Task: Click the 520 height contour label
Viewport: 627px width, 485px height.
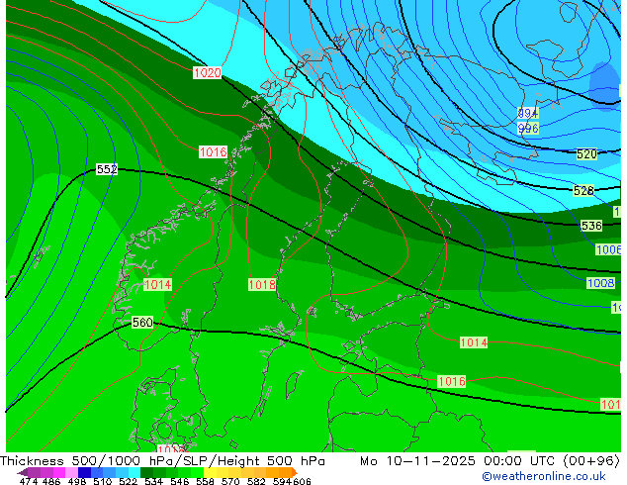Action: 586,154
